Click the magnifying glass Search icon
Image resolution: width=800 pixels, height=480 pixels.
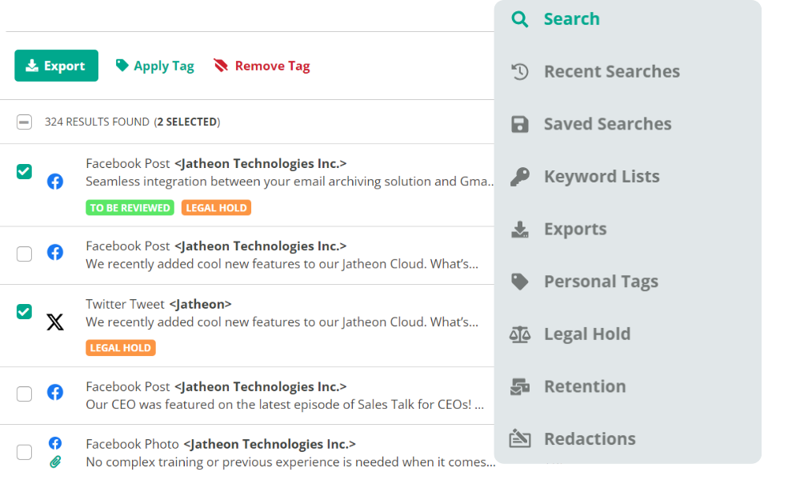[520, 19]
